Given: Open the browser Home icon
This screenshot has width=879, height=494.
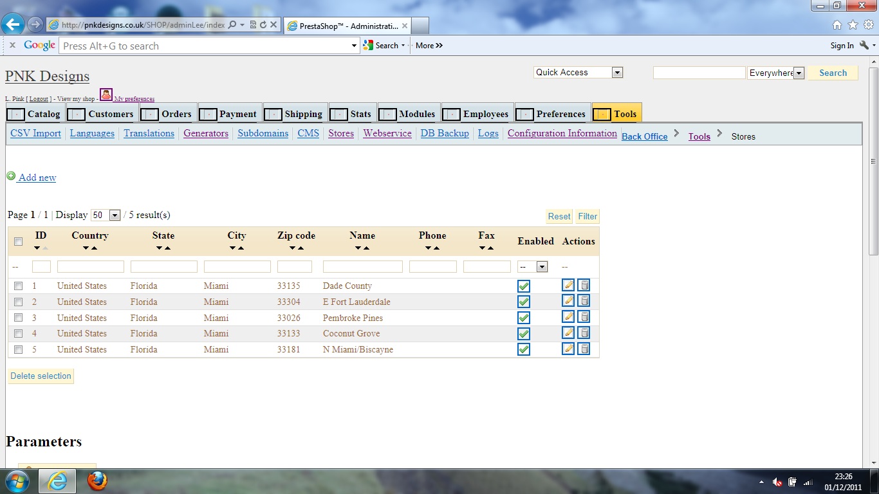Looking at the screenshot, I should point(837,25).
